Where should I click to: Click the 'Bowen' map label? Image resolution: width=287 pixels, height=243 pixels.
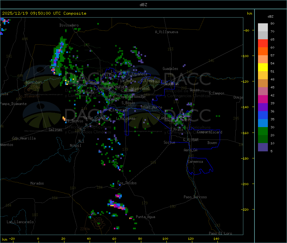pyautogui.click(x=212, y=143)
